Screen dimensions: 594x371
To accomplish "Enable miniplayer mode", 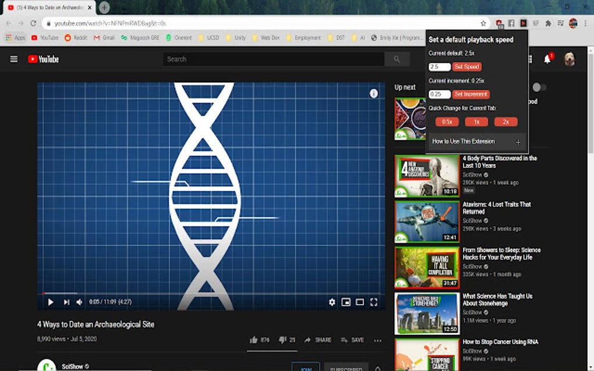I will [345, 302].
